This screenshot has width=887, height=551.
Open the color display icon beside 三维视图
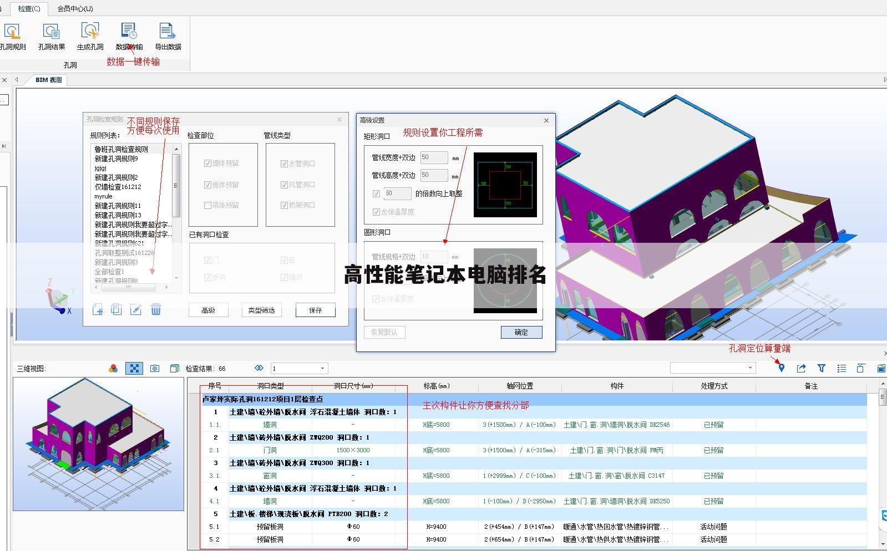pos(113,369)
